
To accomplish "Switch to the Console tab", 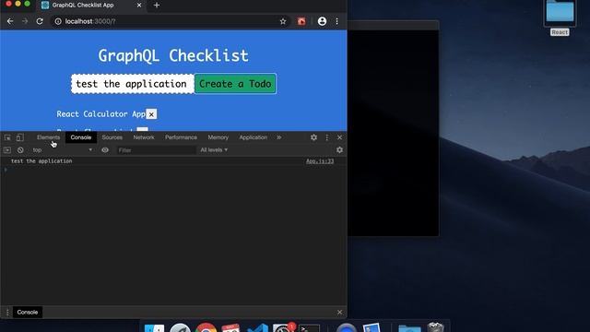I will click(x=81, y=137).
